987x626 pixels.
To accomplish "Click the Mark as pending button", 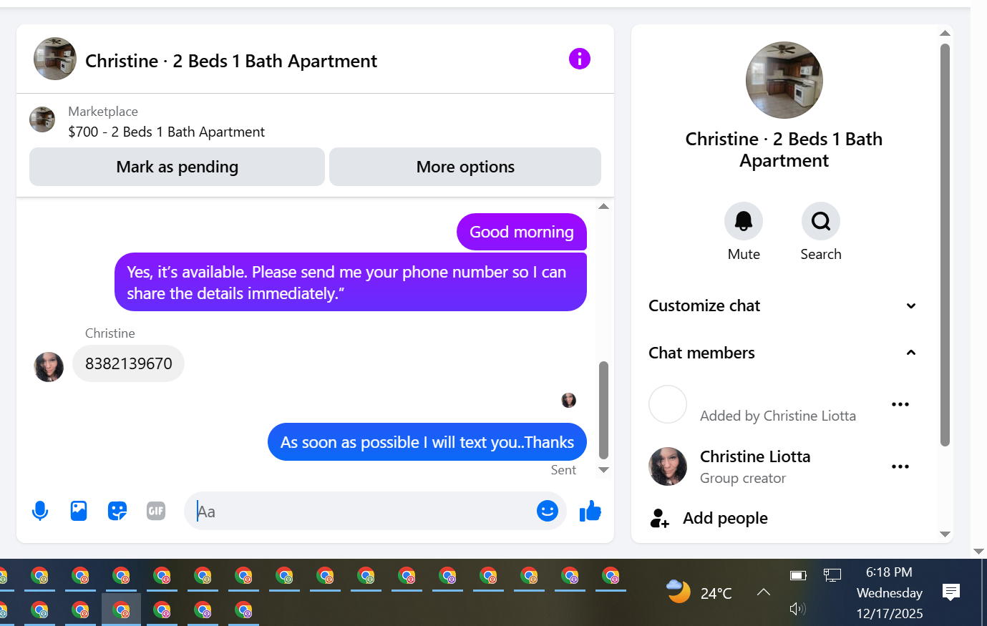I will tap(177, 167).
